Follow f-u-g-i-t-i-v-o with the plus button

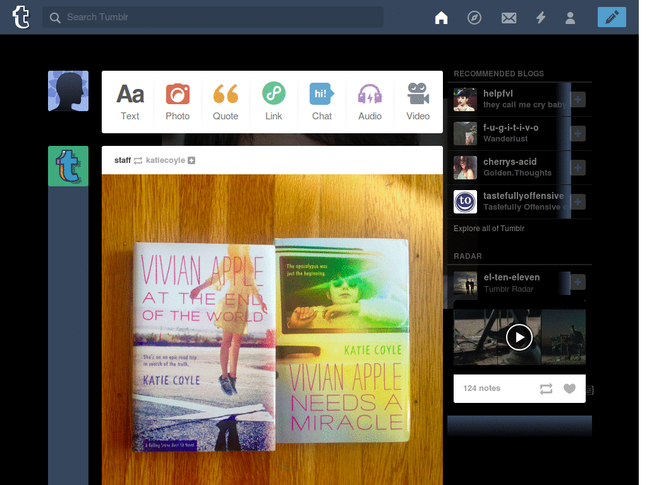pos(577,134)
